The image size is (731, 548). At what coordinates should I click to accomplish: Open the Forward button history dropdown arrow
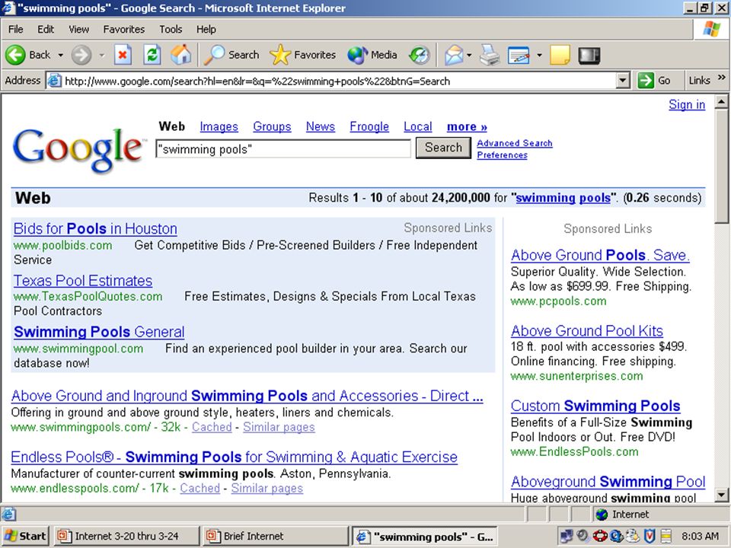click(x=101, y=56)
